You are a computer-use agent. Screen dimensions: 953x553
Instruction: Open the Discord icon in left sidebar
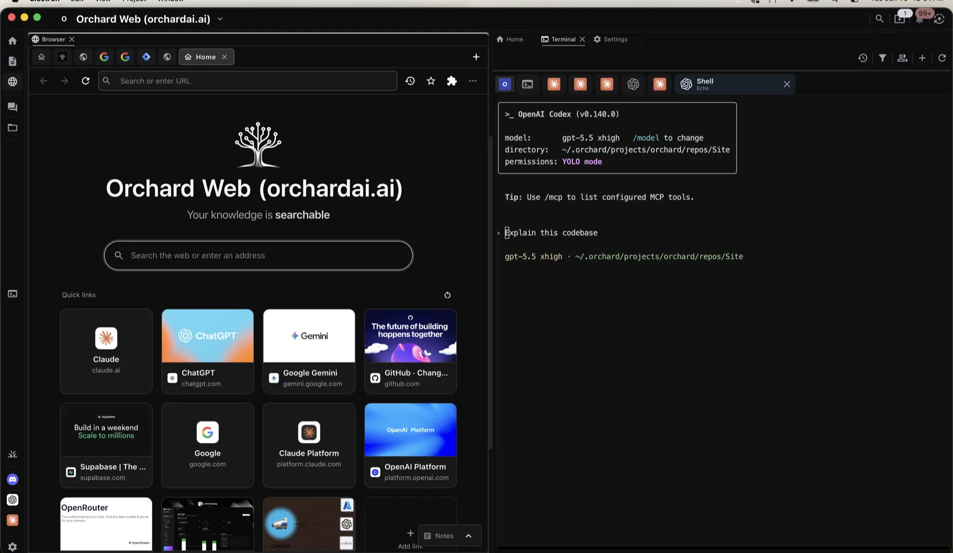click(x=13, y=479)
